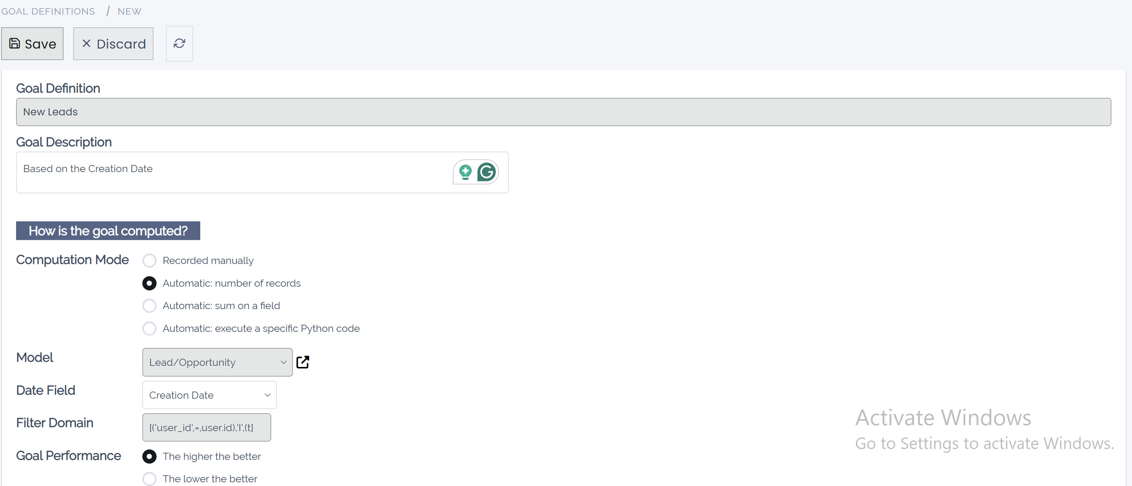Enable Automatic: number of records mode
The width and height of the screenshot is (1132, 486).
149,283
